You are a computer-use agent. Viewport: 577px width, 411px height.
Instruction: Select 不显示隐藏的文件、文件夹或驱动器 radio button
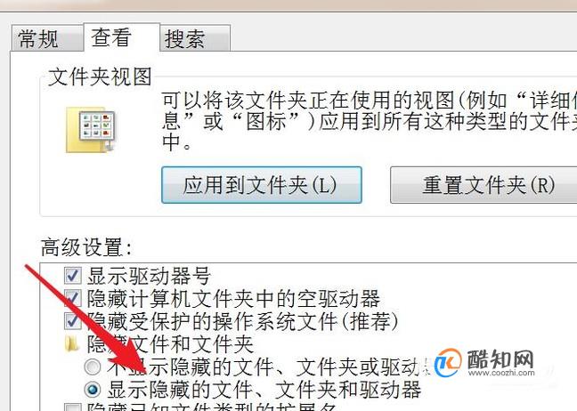tap(93, 367)
